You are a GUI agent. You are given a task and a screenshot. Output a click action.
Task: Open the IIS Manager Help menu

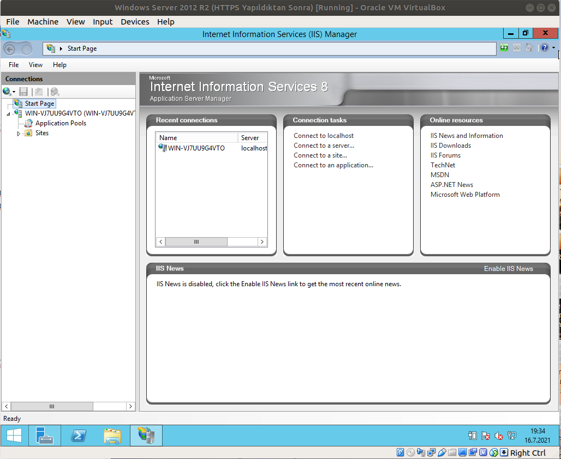point(59,65)
